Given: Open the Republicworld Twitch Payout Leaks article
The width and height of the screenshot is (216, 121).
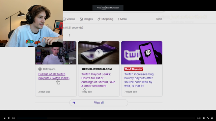Looking at the screenshot, I should pyautogui.click(x=98, y=80).
